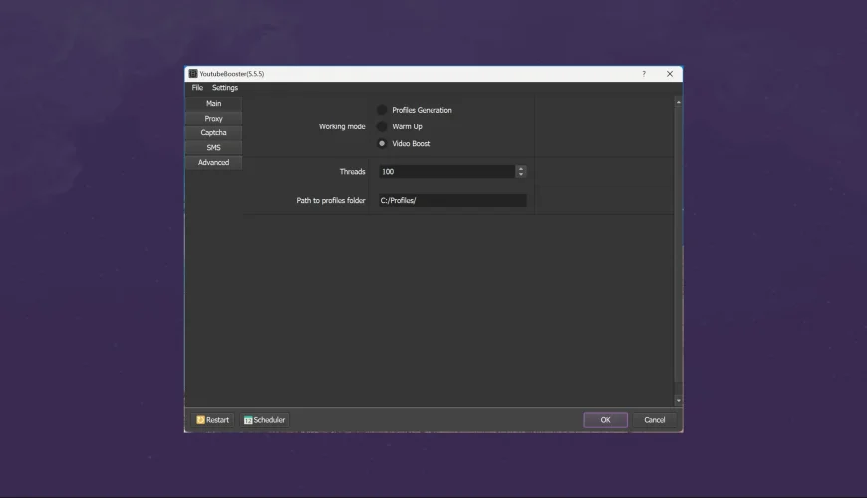Close the YoutubeBooster window
This screenshot has height=498, width=867.
[x=670, y=74]
